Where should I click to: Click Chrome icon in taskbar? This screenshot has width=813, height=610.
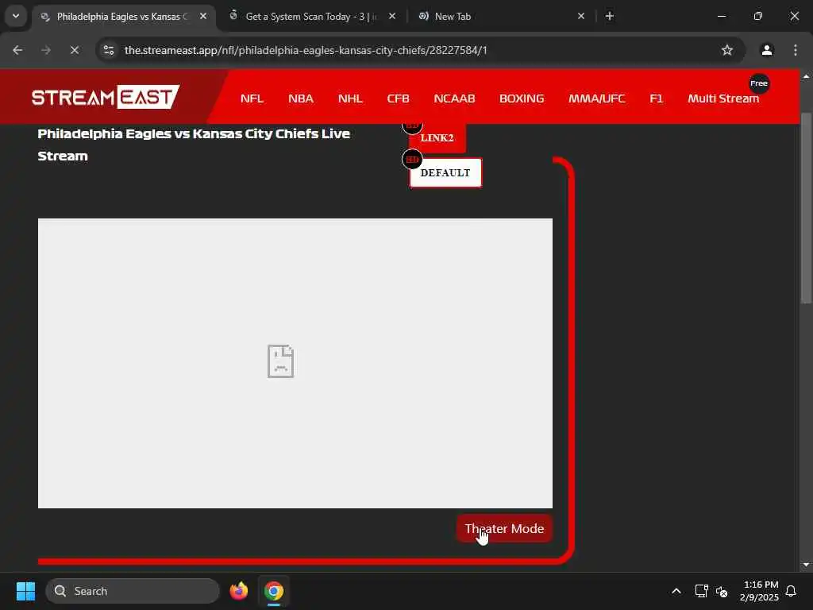274,591
